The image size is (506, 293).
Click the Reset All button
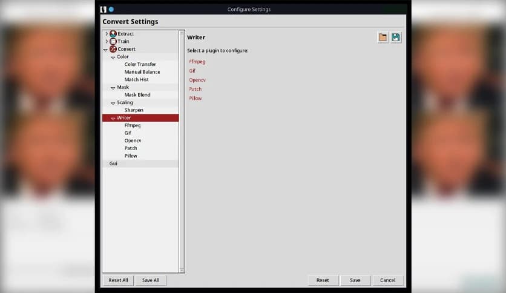pos(118,280)
